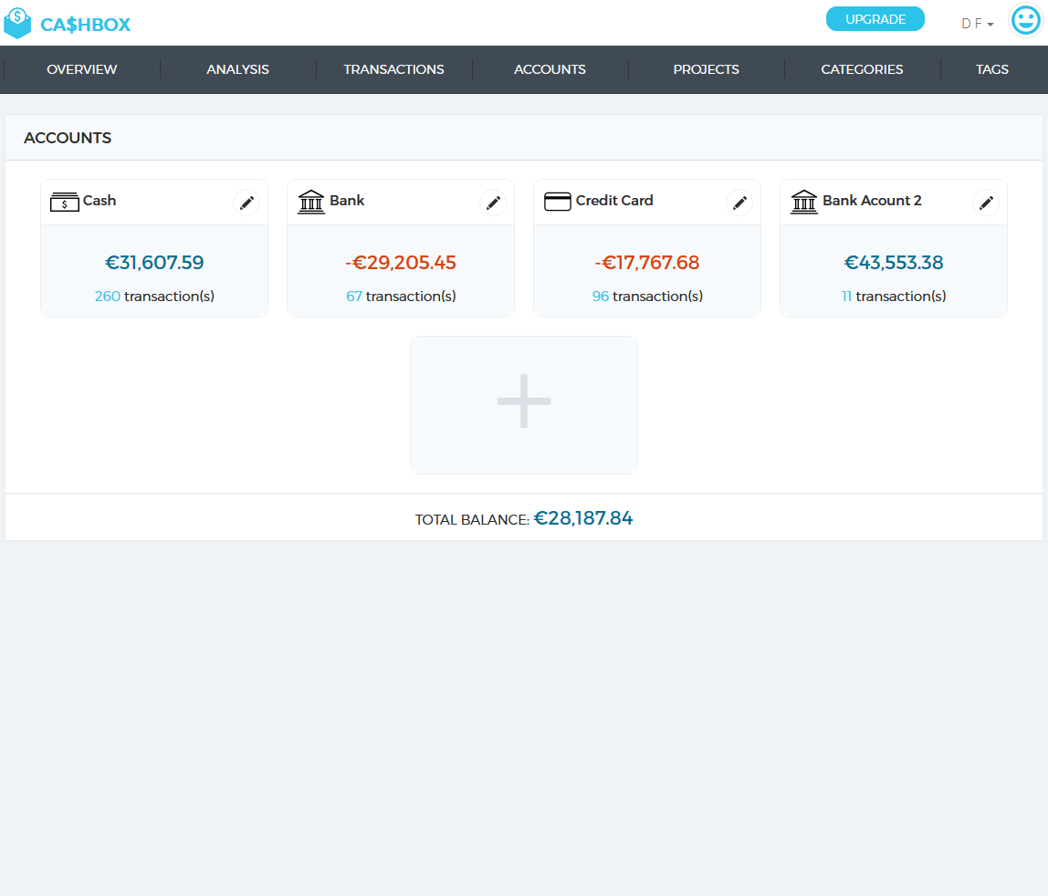
Task: Go to the Transactions tab
Action: [394, 69]
